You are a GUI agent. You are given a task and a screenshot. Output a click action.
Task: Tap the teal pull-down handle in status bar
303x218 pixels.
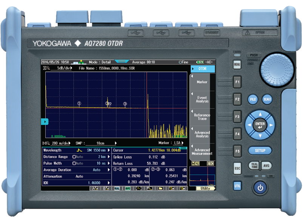pyautogui.click(x=122, y=61)
